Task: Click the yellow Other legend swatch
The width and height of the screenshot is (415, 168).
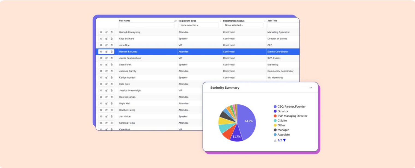Action: click(x=275, y=125)
